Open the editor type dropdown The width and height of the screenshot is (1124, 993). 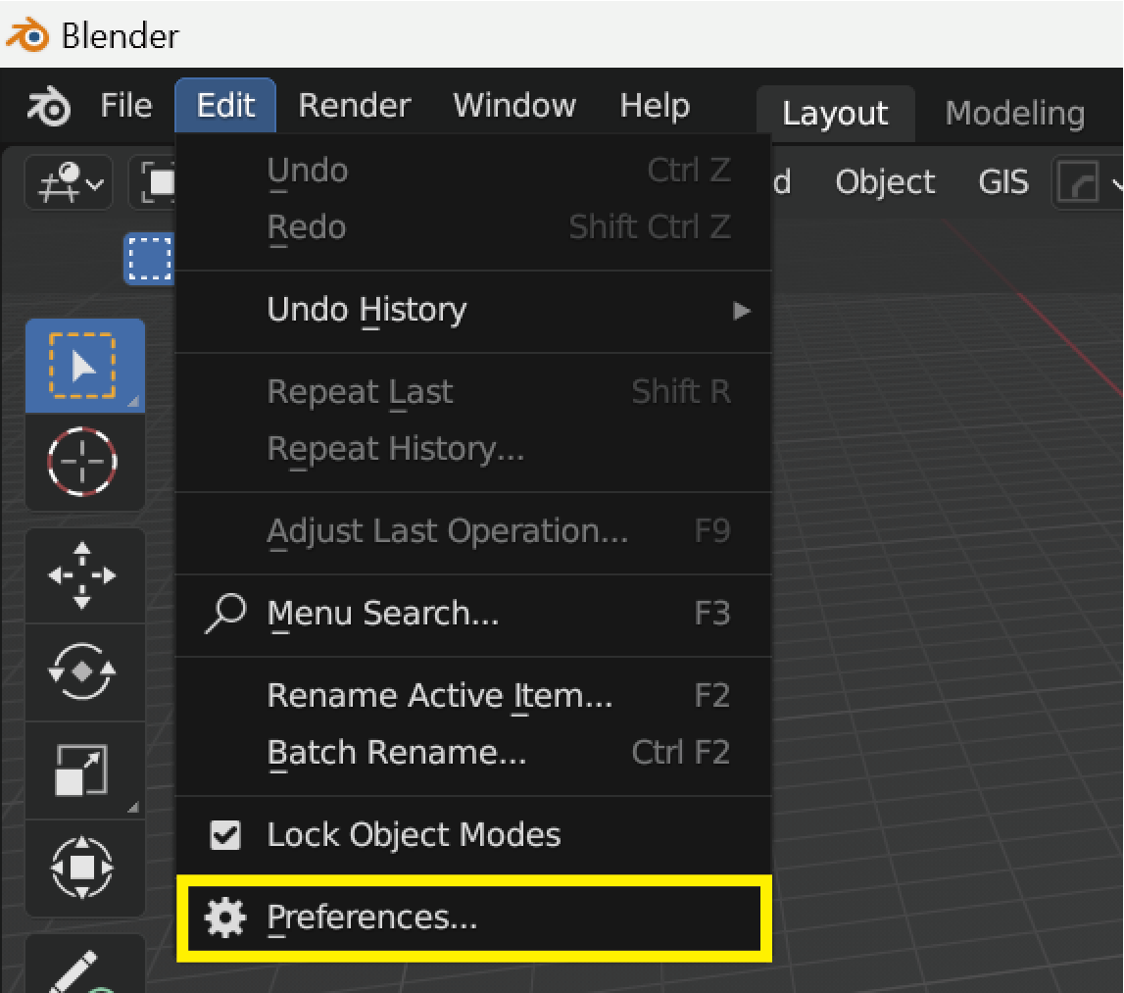pyautogui.click(x=69, y=183)
